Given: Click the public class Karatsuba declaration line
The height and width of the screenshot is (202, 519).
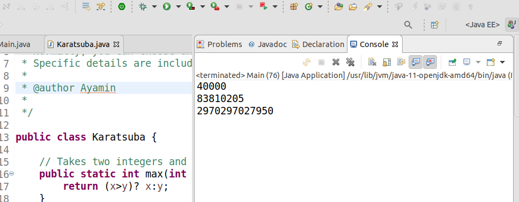Looking at the screenshot, I should [86, 137].
